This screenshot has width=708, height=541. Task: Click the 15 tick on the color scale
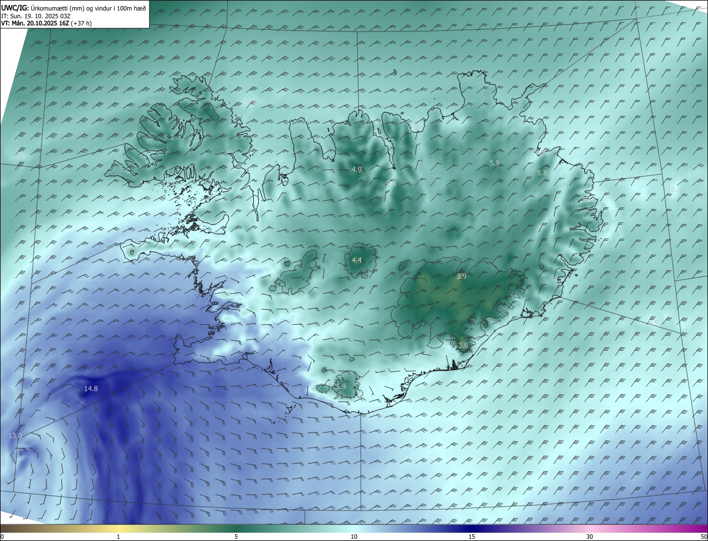(x=472, y=537)
